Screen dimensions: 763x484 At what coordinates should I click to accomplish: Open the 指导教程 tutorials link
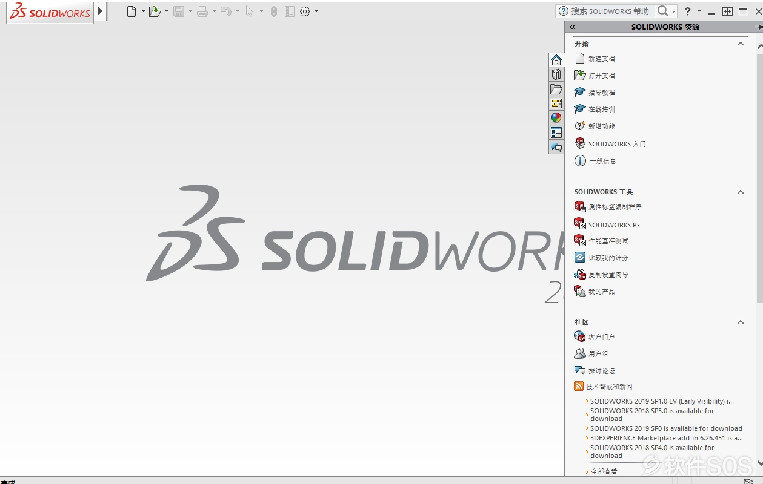click(x=602, y=93)
